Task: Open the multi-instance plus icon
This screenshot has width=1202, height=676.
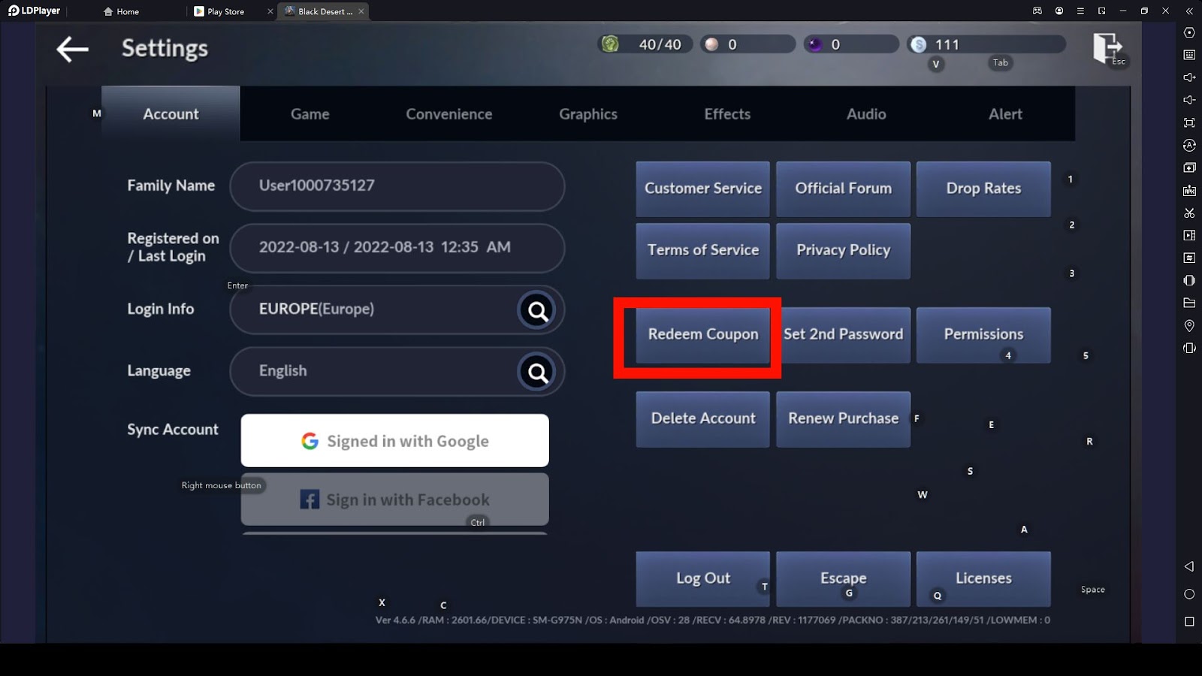Action: pos(1189,167)
